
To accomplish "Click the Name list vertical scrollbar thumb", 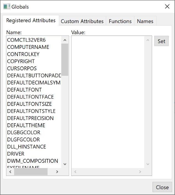I will (x=65, y=59).
